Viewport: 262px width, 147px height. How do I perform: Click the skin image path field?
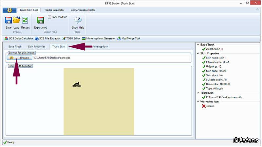(111, 58)
